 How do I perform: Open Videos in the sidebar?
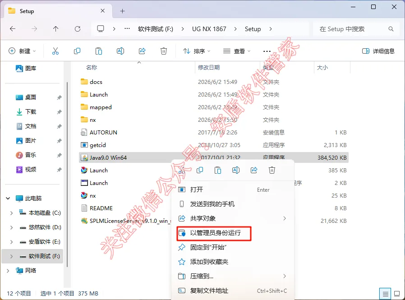[x=26, y=170]
